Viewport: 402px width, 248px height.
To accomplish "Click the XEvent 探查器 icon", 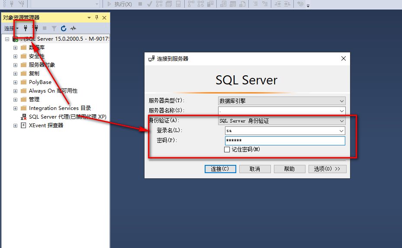I will (24, 126).
